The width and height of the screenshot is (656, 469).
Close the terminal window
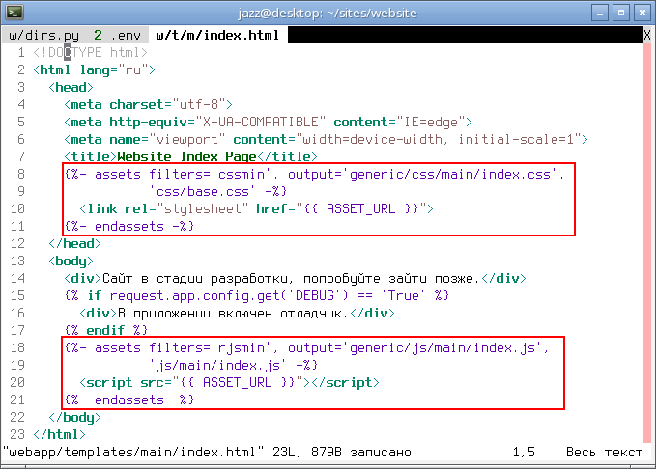pyautogui.click(x=642, y=13)
